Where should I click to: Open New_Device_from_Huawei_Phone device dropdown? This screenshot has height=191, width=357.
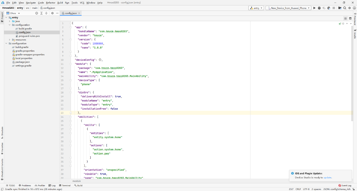[x=288, y=8]
